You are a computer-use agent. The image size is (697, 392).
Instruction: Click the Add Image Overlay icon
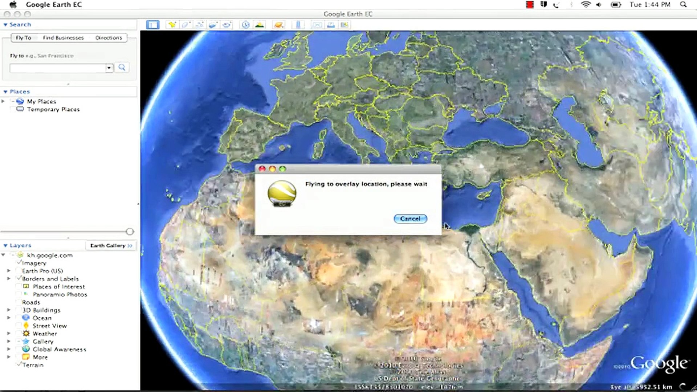coord(213,25)
